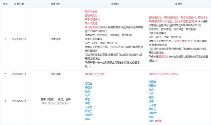This screenshot has width=211, height=125.
Task: Click underlined 企业 text in 变更前 scope
Action: coord(113,47)
